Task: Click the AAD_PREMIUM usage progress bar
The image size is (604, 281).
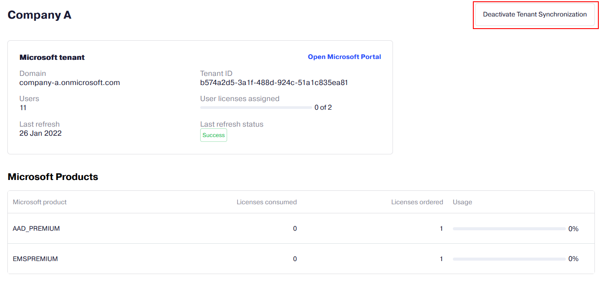Action: point(509,229)
